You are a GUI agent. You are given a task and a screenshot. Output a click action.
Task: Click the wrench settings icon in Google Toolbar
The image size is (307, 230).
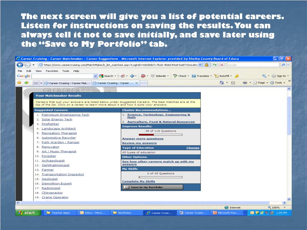tap(264, 76)
